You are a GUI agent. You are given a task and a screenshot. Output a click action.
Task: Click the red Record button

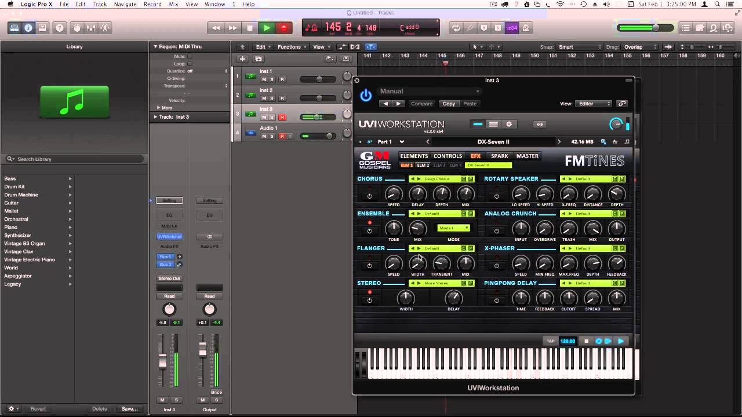point(283,28)
